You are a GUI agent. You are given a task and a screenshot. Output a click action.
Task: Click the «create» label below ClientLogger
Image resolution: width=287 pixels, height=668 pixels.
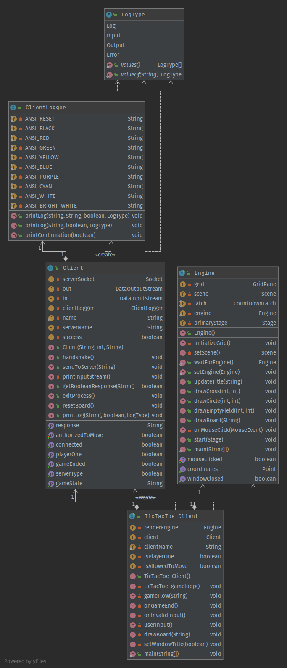point(105,255)
